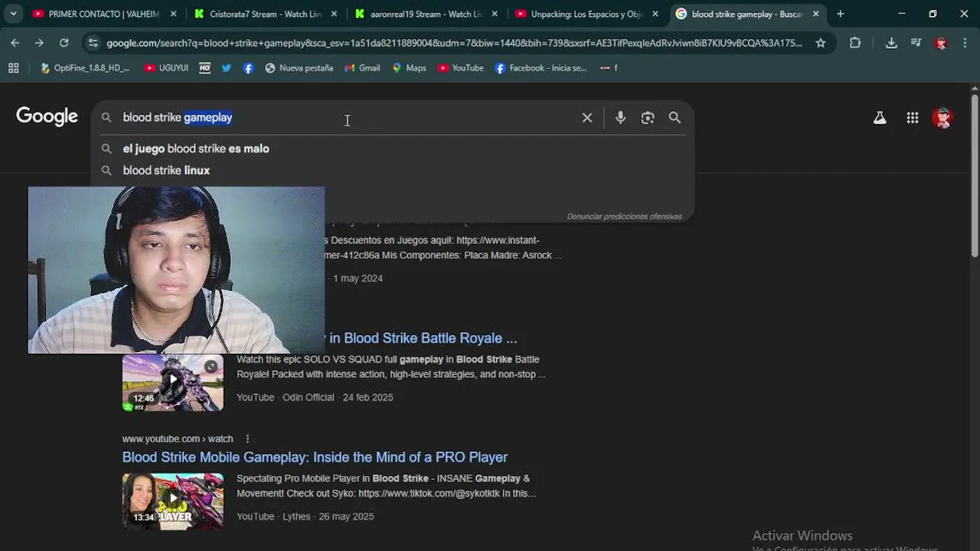Open the Facebook icon bookmark
This screenshot has width=980, height=551.
pyautogui.click(x=248, y=68)
